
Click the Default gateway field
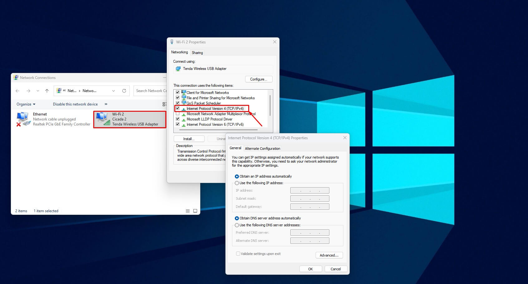310,207
